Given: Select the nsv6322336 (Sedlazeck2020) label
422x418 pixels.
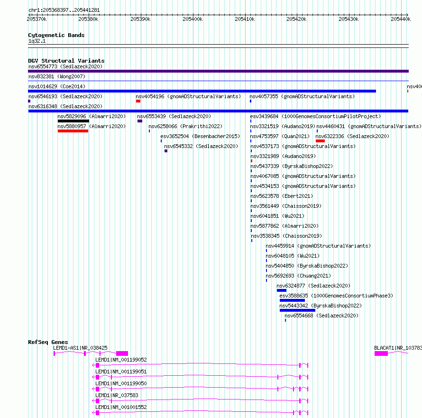Looking at the screenshot, I should pyautogui.click(x=352, y=136).
